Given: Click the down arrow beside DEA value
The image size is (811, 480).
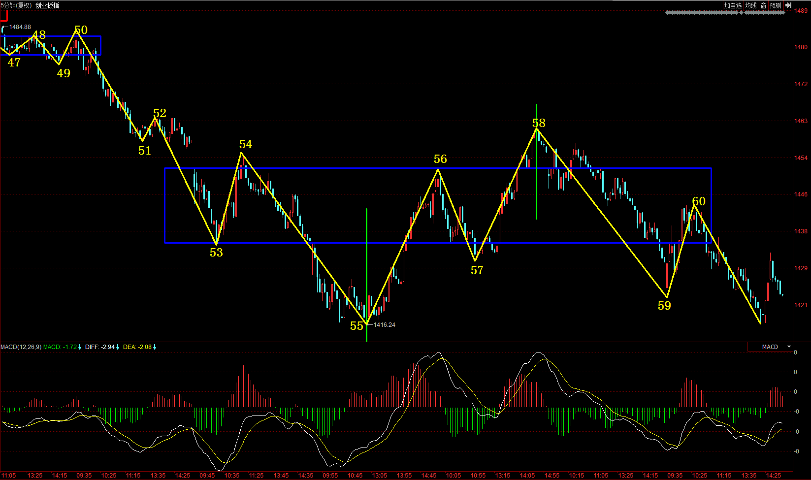Looking at the screenshot, I should (x=155, y=347).
